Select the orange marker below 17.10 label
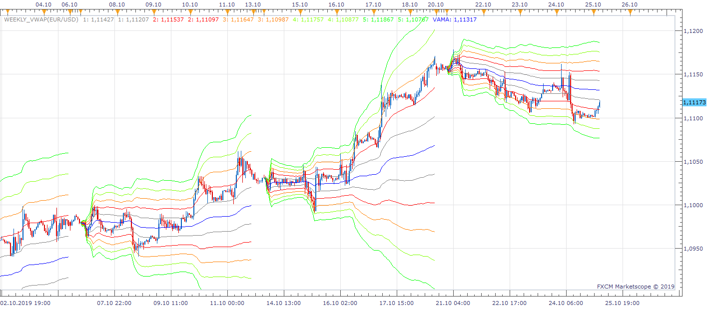The image size is (711, 309). [373, 11]
